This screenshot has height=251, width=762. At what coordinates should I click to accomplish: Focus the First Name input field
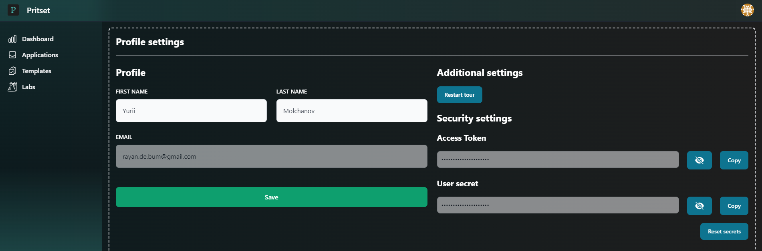tap(191, 111)
